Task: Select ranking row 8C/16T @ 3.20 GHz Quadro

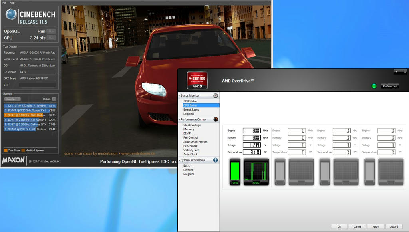Action: point(30,111)
